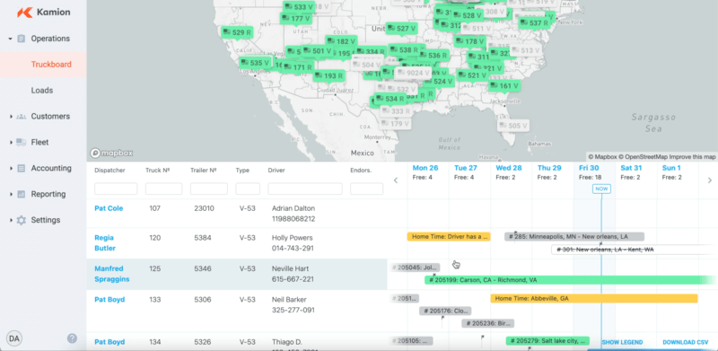
Task: Select truck marker 524 V on map
Action: 438,82
